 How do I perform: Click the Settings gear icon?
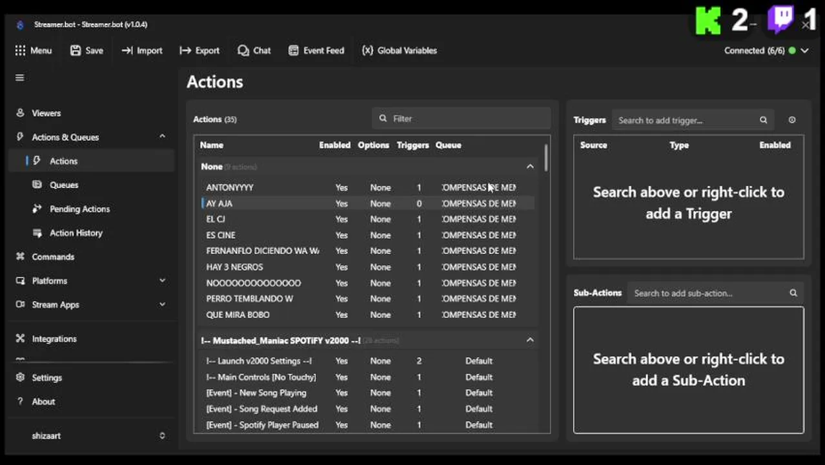pyautogui.click(x=20, y=378)
